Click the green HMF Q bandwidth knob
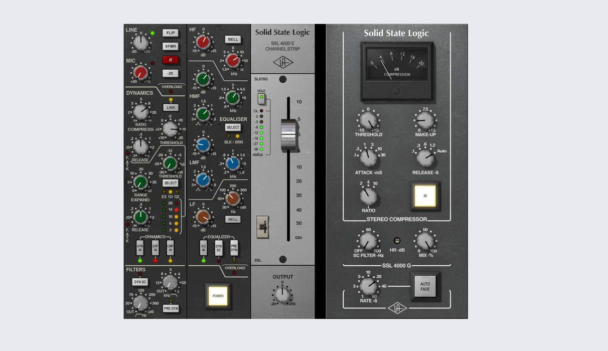 [203, 114]
